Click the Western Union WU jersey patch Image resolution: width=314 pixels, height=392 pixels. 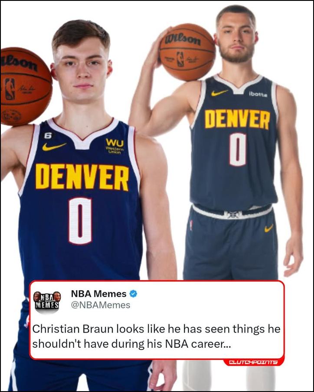coord(114,146)
